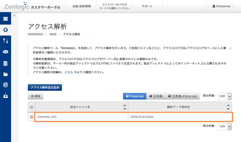The image size is (241, 142).
Task: Open the @ symbol sidebar icon
Action: coord(5,85)
